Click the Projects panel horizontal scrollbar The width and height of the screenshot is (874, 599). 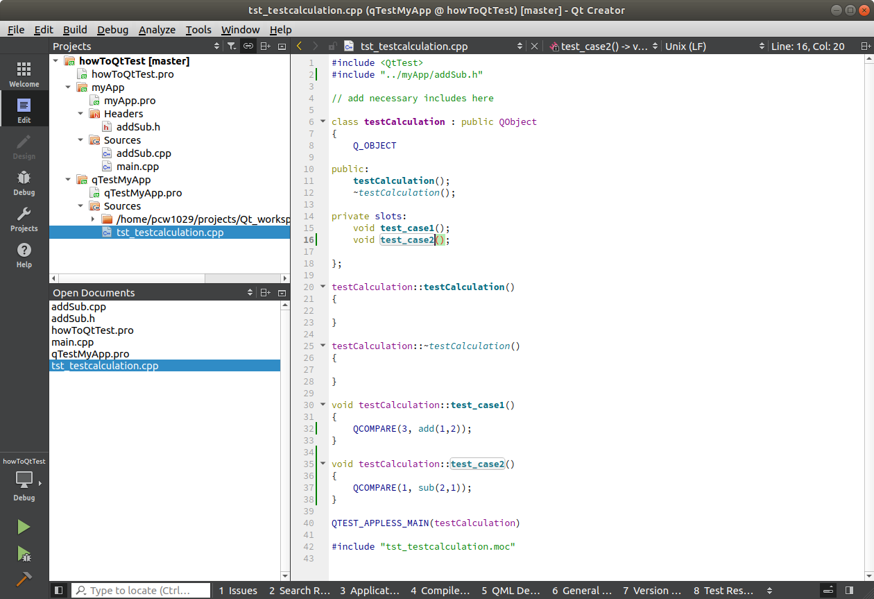(x=132, y=278)
